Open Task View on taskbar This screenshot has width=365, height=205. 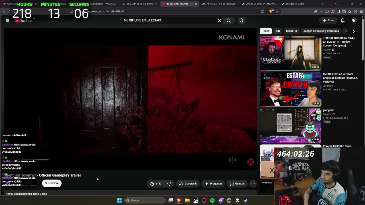[171, 200]
